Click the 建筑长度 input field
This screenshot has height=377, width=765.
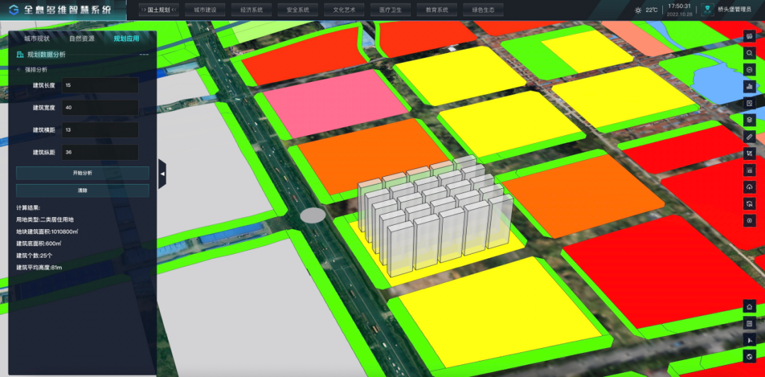pyautogui.click(x=99, y=86)
